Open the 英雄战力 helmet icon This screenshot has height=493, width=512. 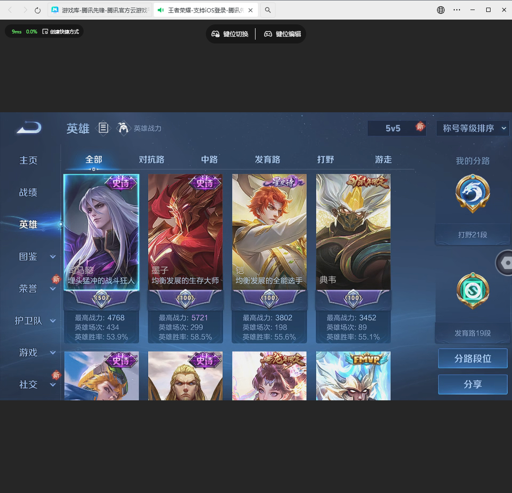123,128
